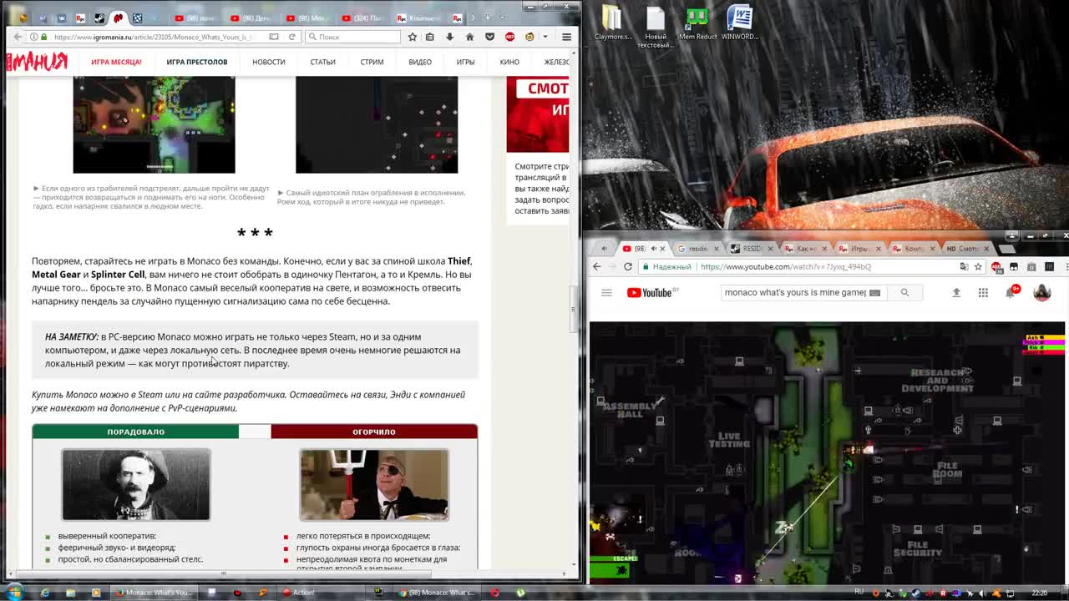
Task: Bookmark YouTube page with Chrome star
Action: 978,266
